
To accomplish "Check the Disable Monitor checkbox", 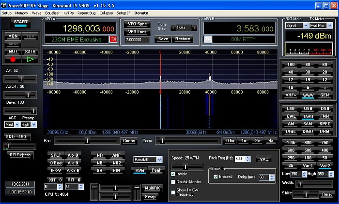I will (173, 182).
